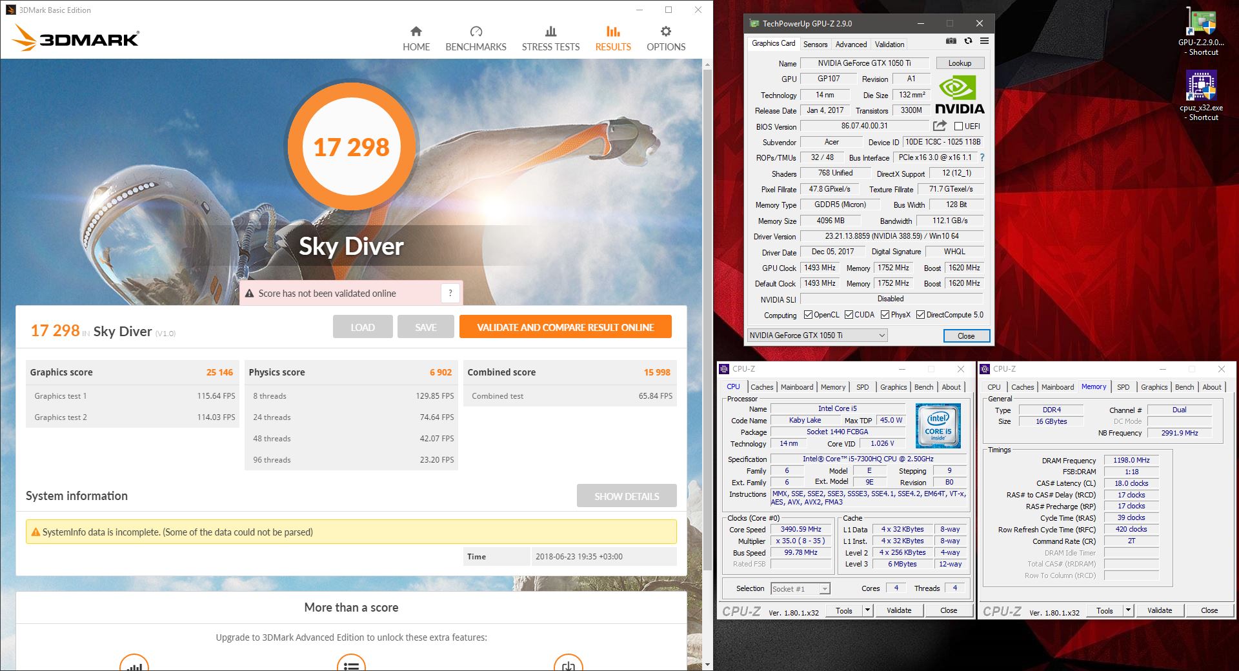Click the CPU Specification field in CPU-Z
This screenshot has width=1239, height=671.
click(868, 459)
